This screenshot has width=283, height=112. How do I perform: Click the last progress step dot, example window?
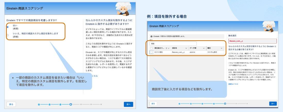click(x=247, y=104)
